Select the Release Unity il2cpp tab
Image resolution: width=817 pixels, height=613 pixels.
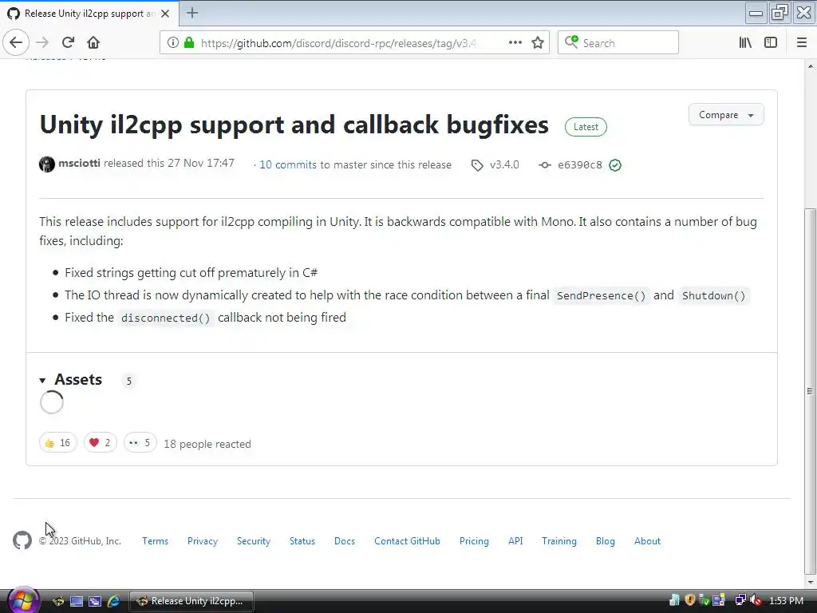89,14
